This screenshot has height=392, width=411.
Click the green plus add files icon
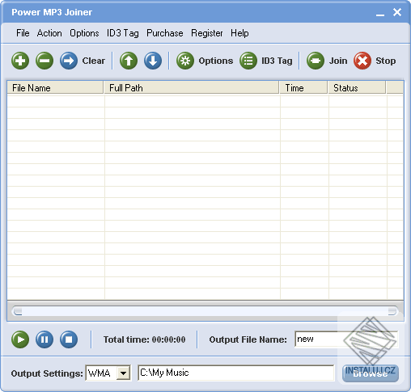tap(20, 61)
